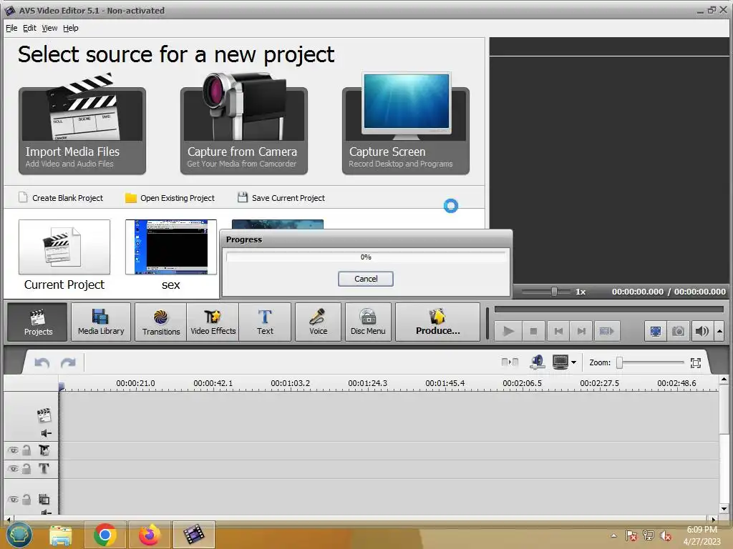Screen dimensions: 733x549
Task: Cancel the Progress dialog
Action: click(366, 279)
